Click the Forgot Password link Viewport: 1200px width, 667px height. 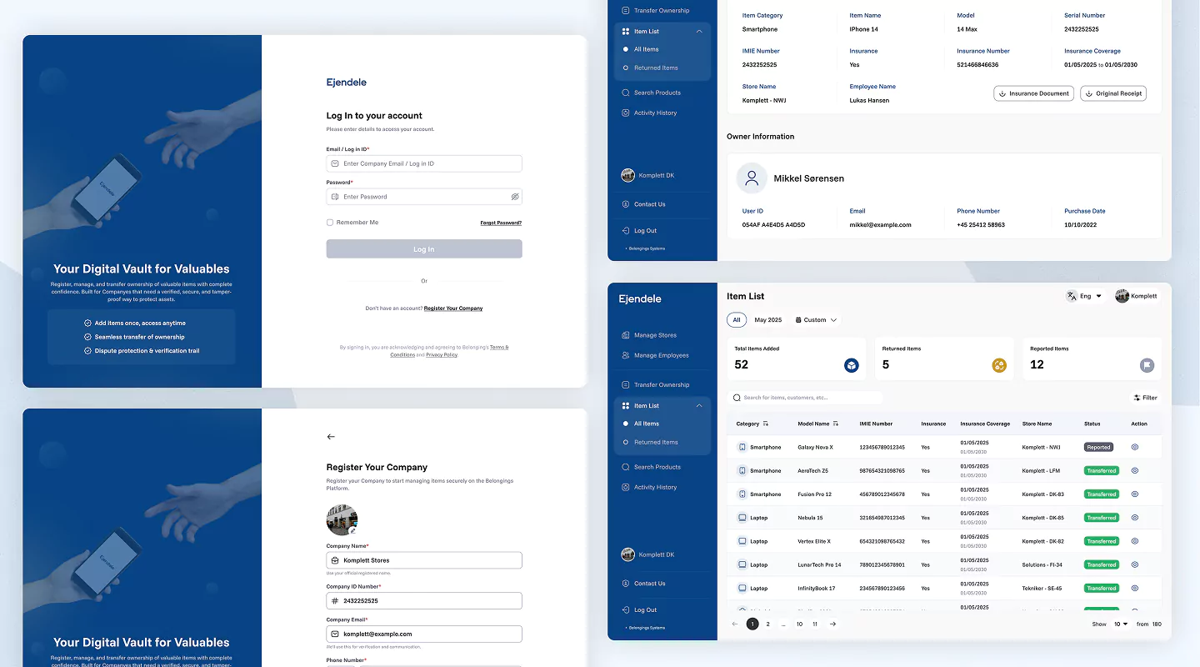[x=501, y=223]
